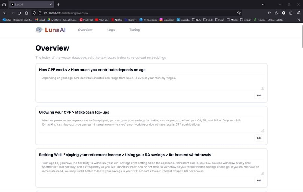Expand the Design bookmarks folder
This screenshot has width=303, height=192.
[x=245, y=19]
